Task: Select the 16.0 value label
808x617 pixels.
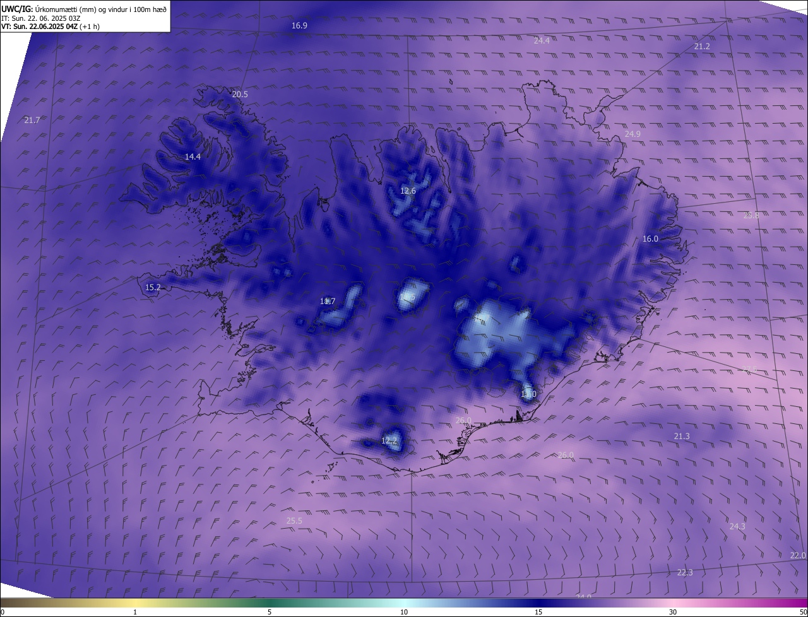Action: click(650, 239)
